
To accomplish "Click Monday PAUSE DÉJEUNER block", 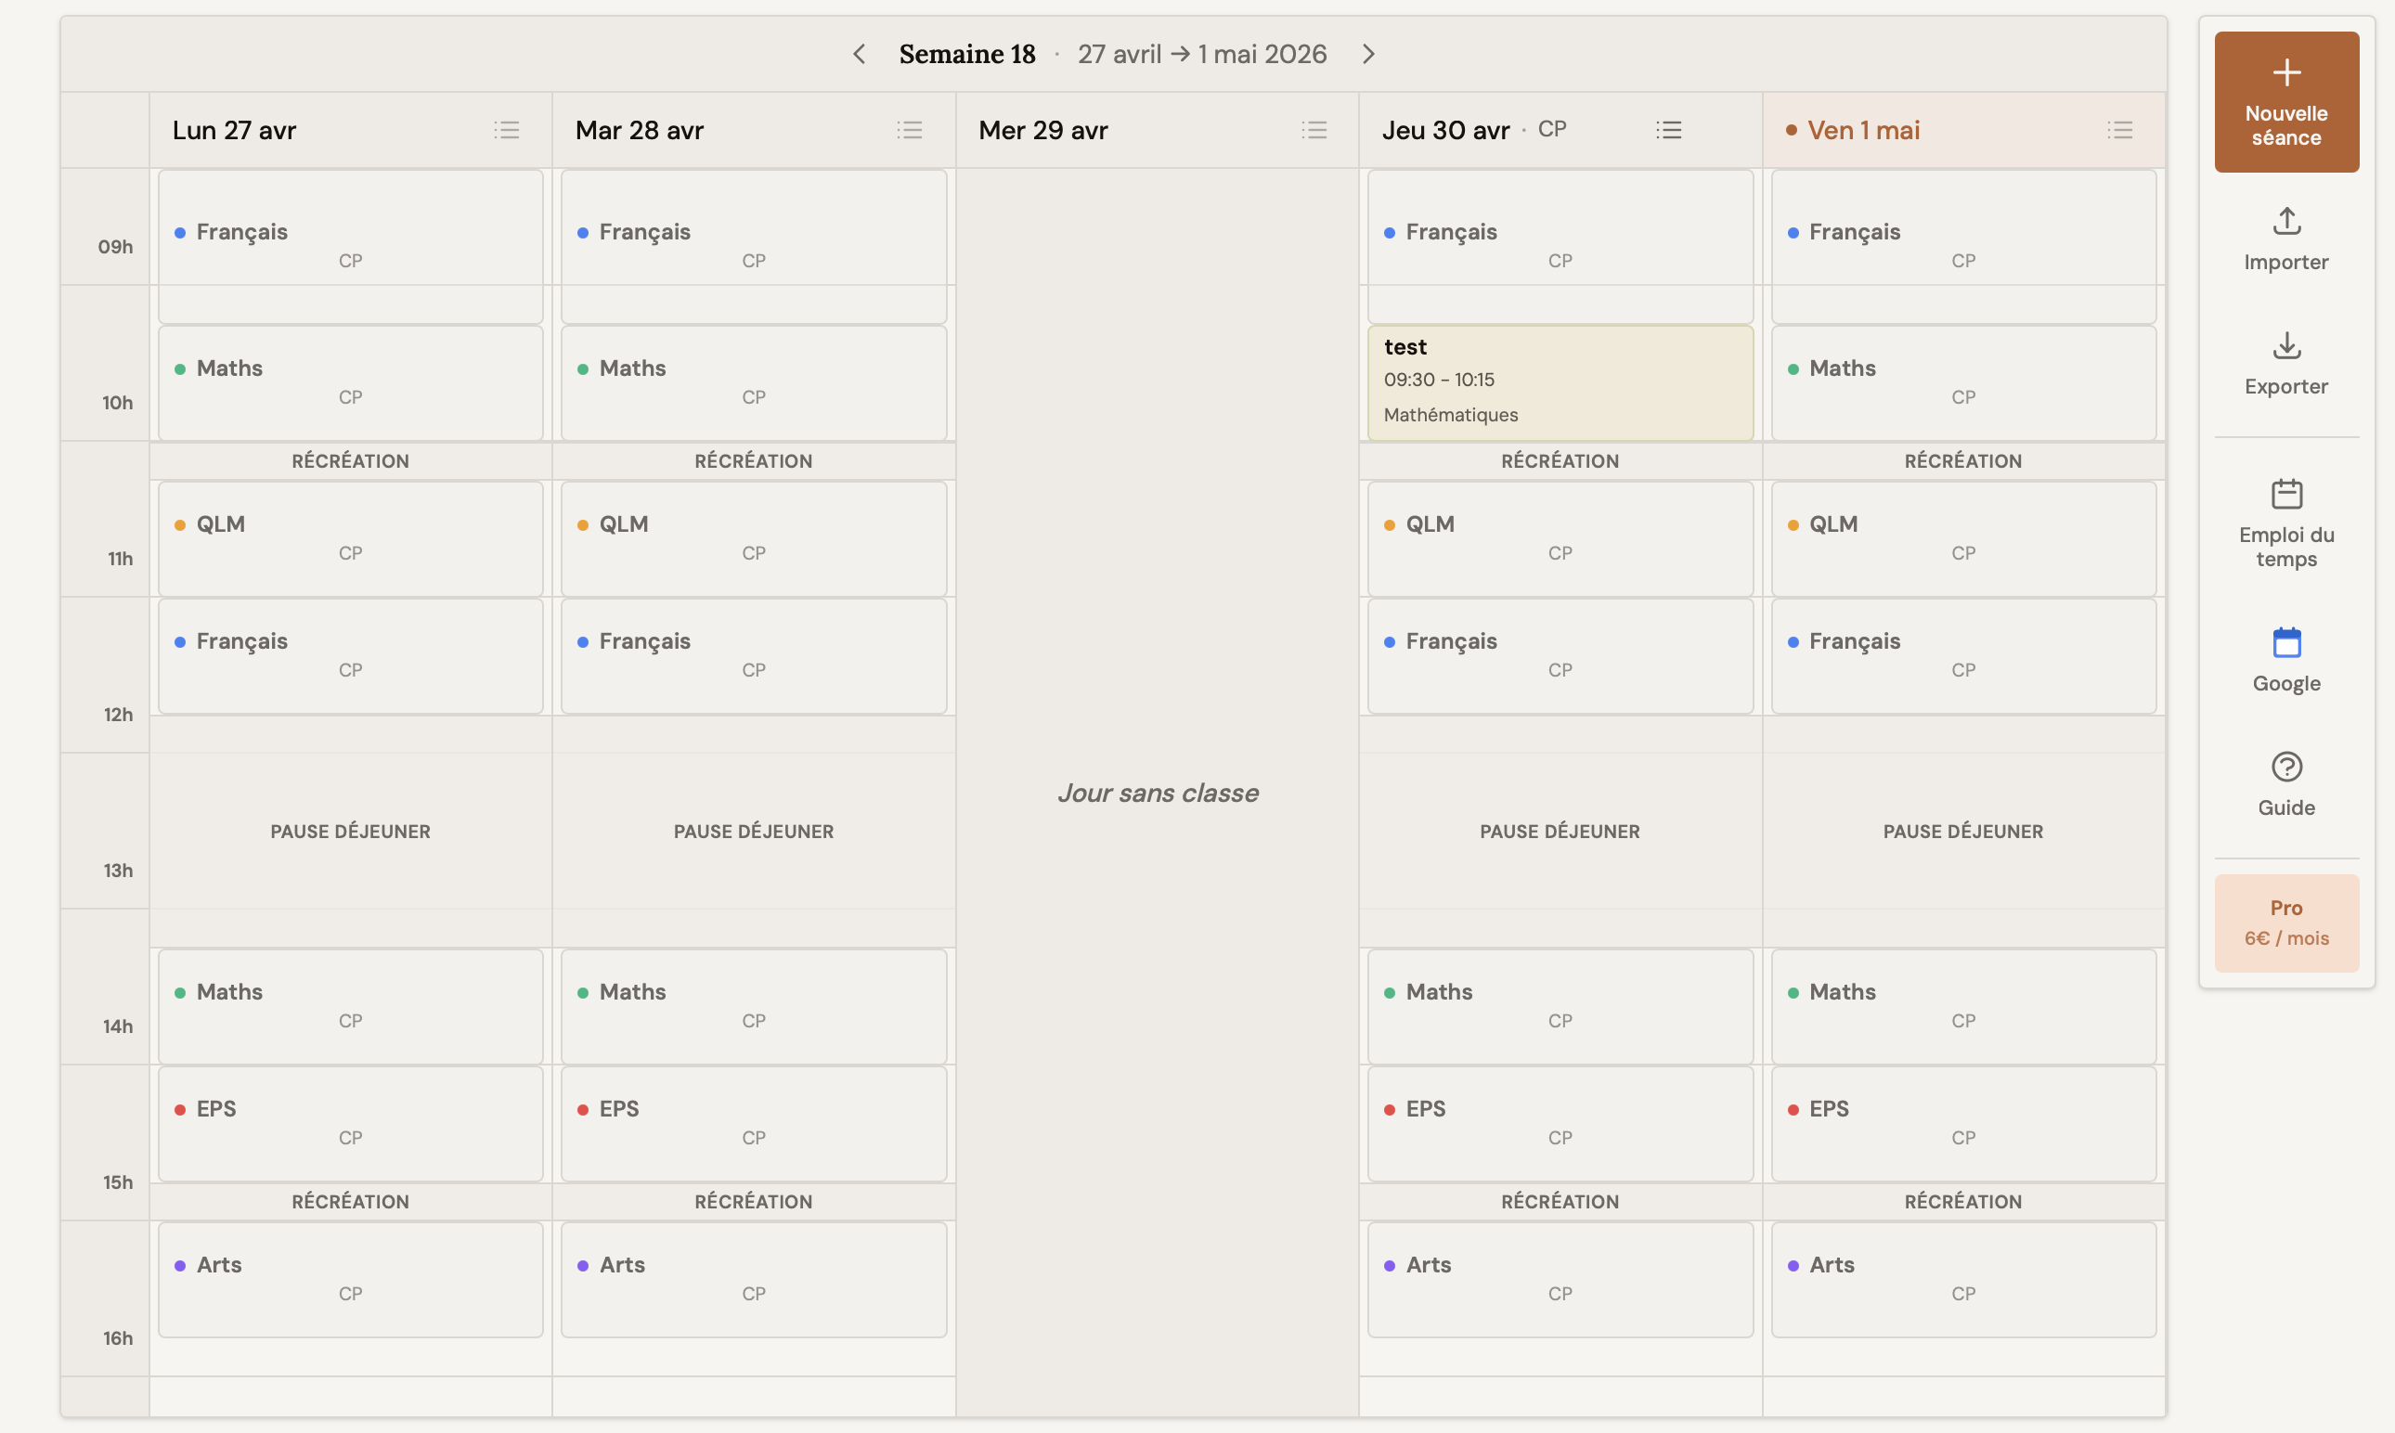I will tap(351, 832).
